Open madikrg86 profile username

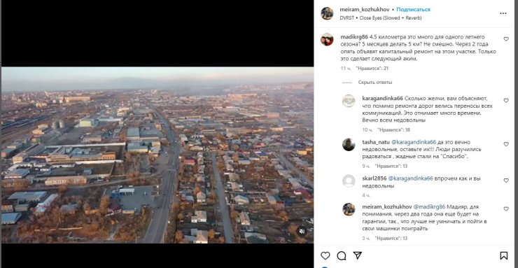click(x=353, y=37)
